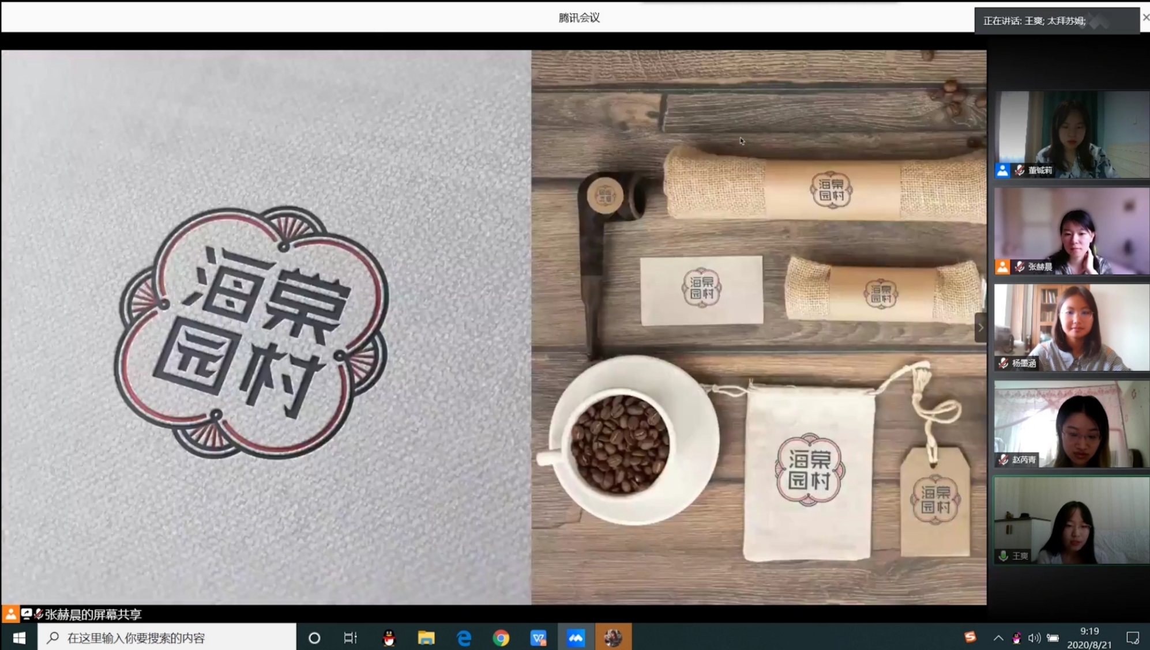Open the Windows notification center
Viewport: 1150px width, 650px height.
pos(1133,637)
